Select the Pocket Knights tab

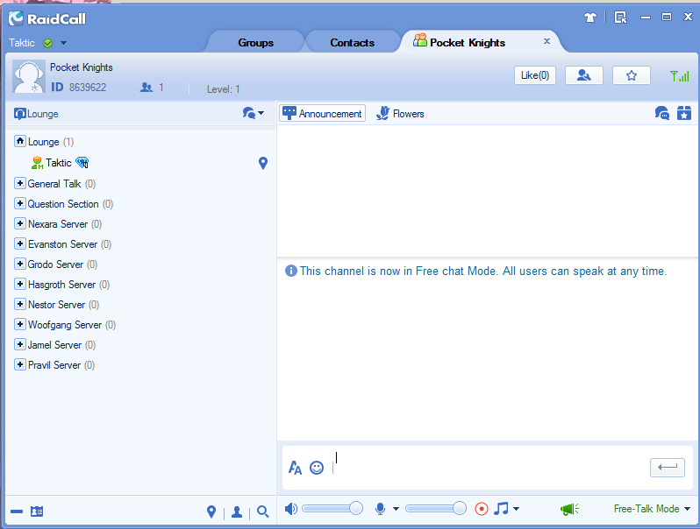pyautogui.click(x=468, y=43)
